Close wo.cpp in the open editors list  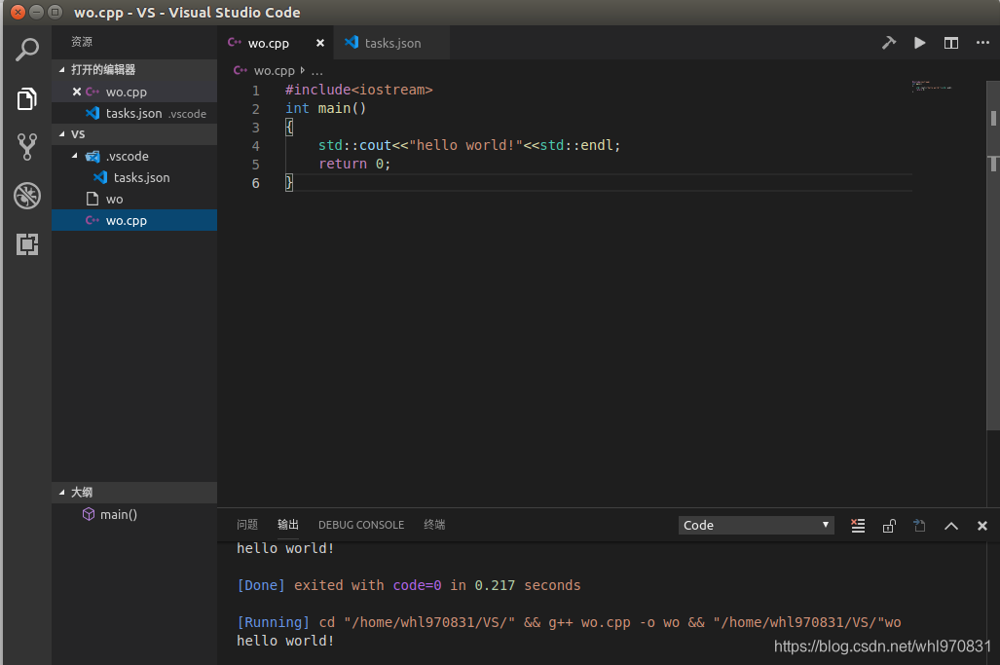pos(77,92)
